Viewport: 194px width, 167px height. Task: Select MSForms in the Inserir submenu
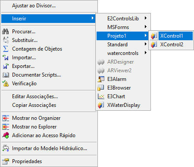coord(123,27)
